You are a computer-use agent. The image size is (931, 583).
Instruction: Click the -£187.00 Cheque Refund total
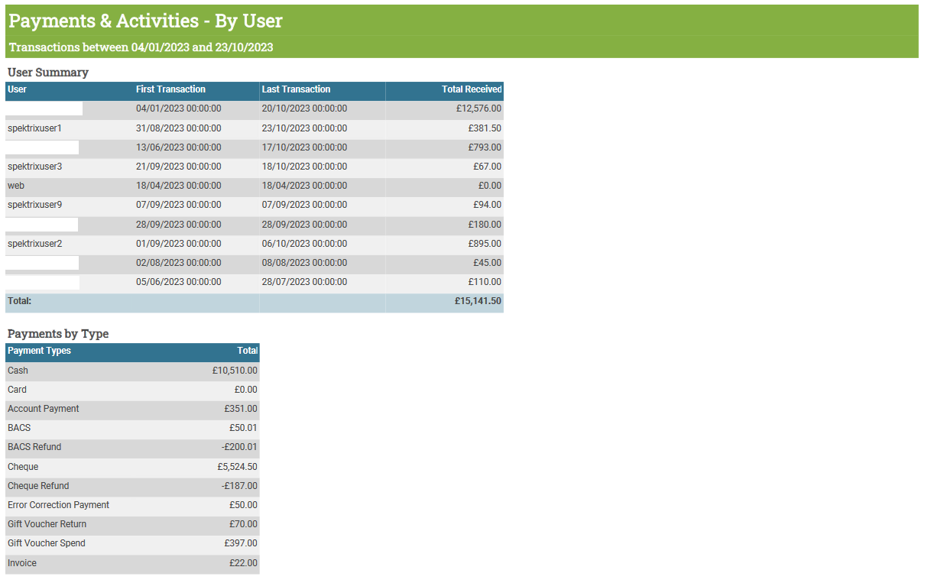(240, 486)
